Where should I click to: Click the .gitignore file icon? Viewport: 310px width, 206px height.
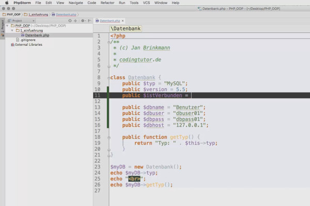coord(18,40)
